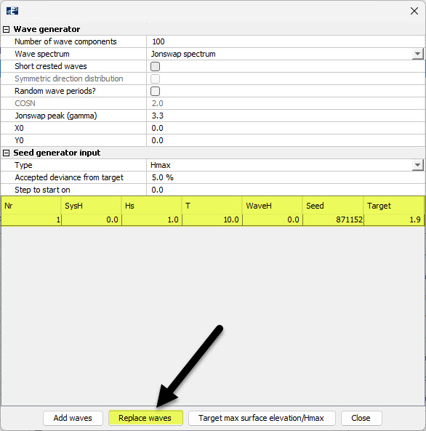Click the Target column header
Image resolution: width=426 pixels, height=431 pixels.
(x=394, y=206)
